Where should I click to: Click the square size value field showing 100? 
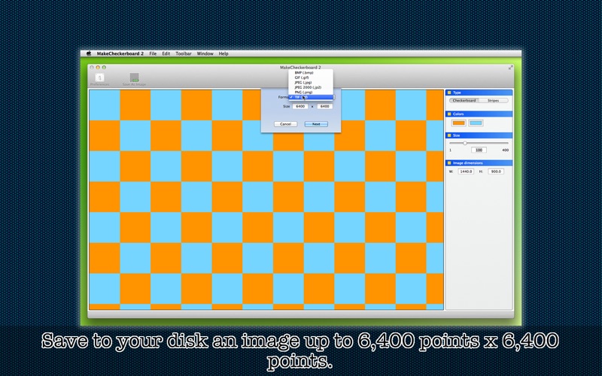479,150
